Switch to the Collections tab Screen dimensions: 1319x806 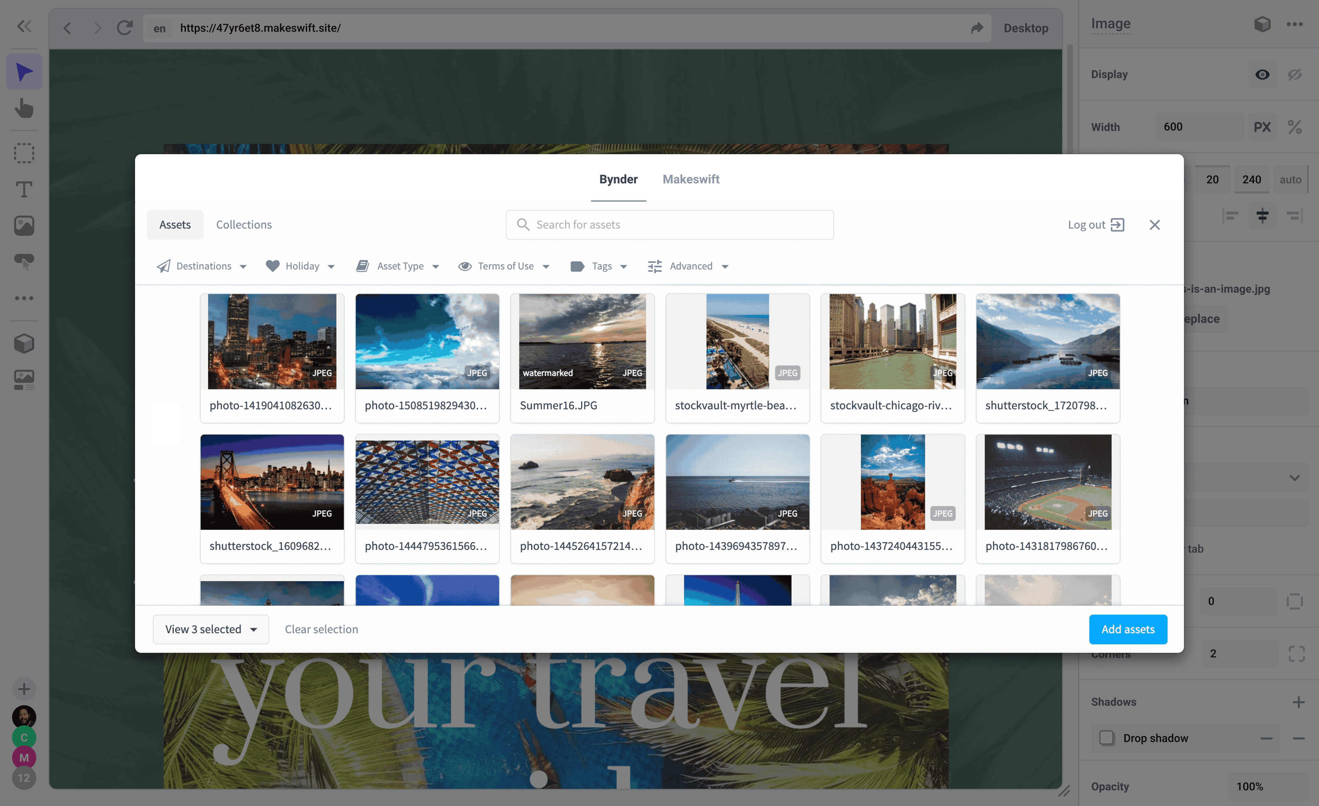pos(243,224)
